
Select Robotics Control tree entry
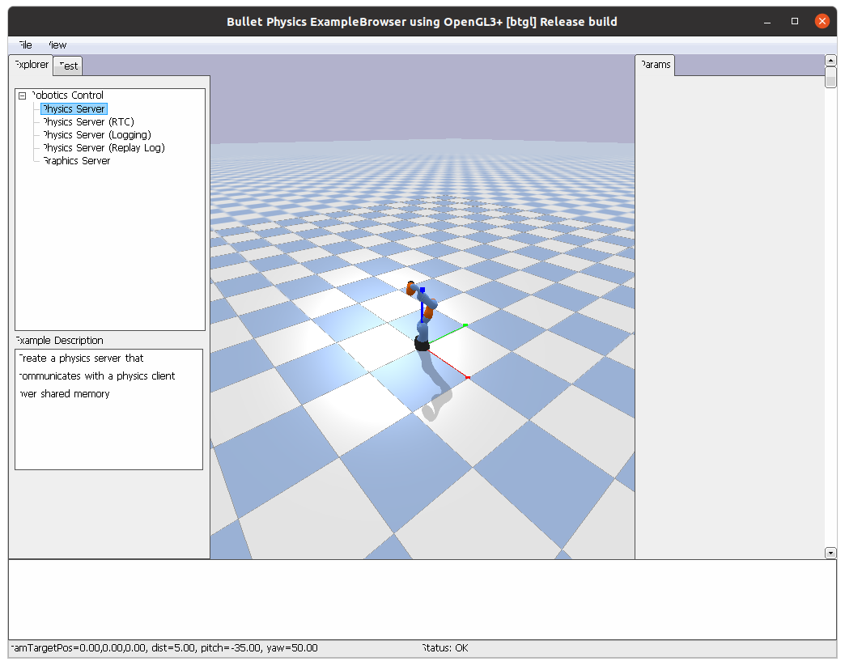pos(67,95)
